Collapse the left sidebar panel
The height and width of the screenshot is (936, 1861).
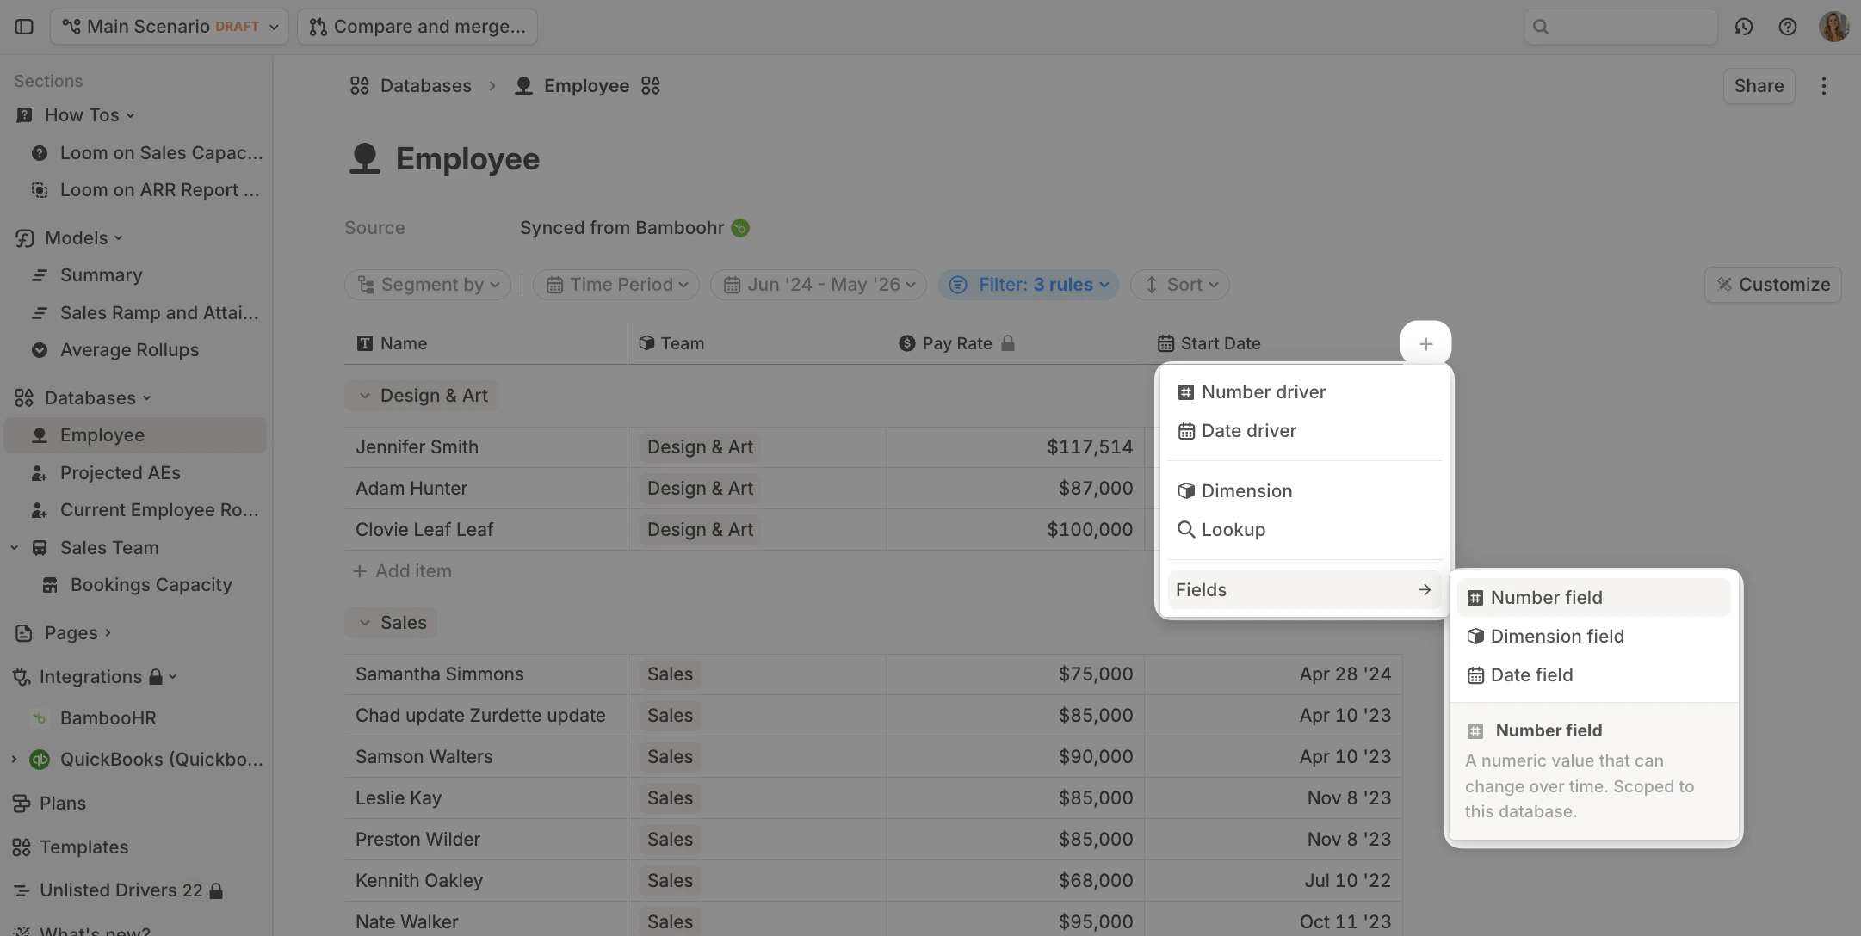click(x=23, y=27)
